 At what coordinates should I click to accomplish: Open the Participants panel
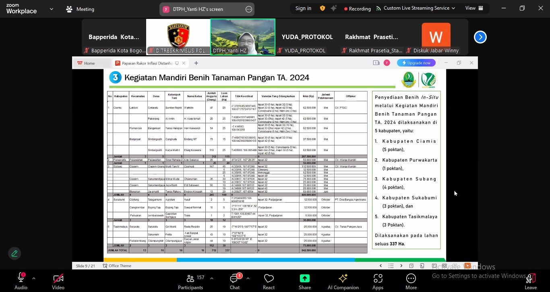pos(190,281)
